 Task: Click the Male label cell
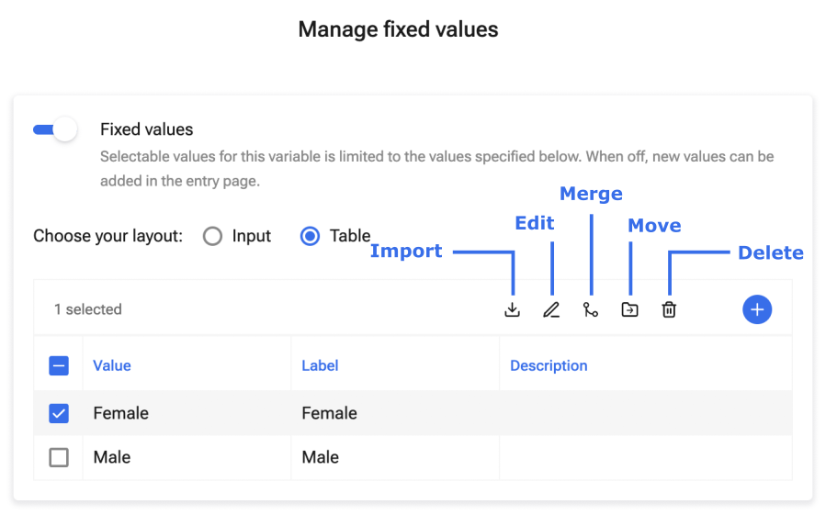[x=321, y=457]
